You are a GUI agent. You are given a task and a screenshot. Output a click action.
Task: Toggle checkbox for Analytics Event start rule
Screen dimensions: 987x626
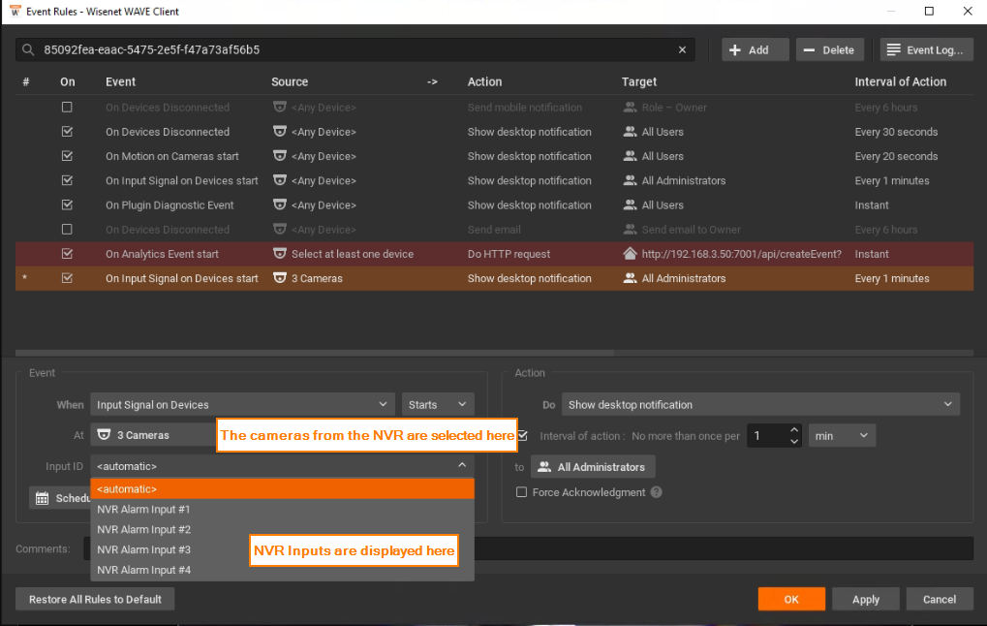[67, 254]
